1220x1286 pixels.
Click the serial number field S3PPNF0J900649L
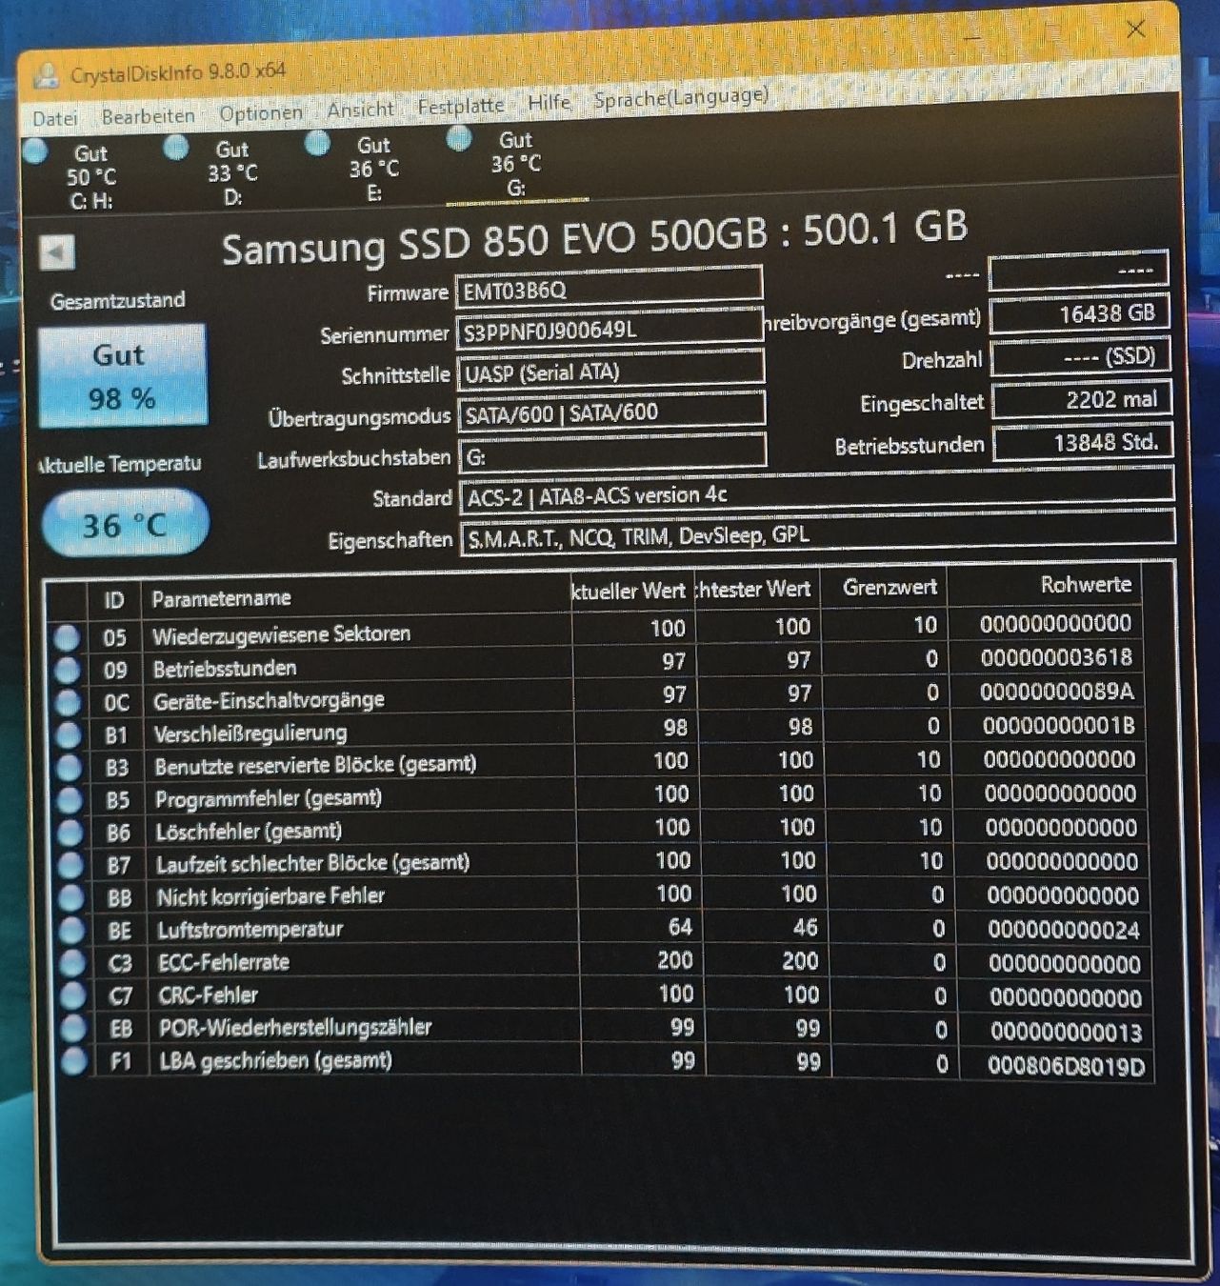[610, 330]
